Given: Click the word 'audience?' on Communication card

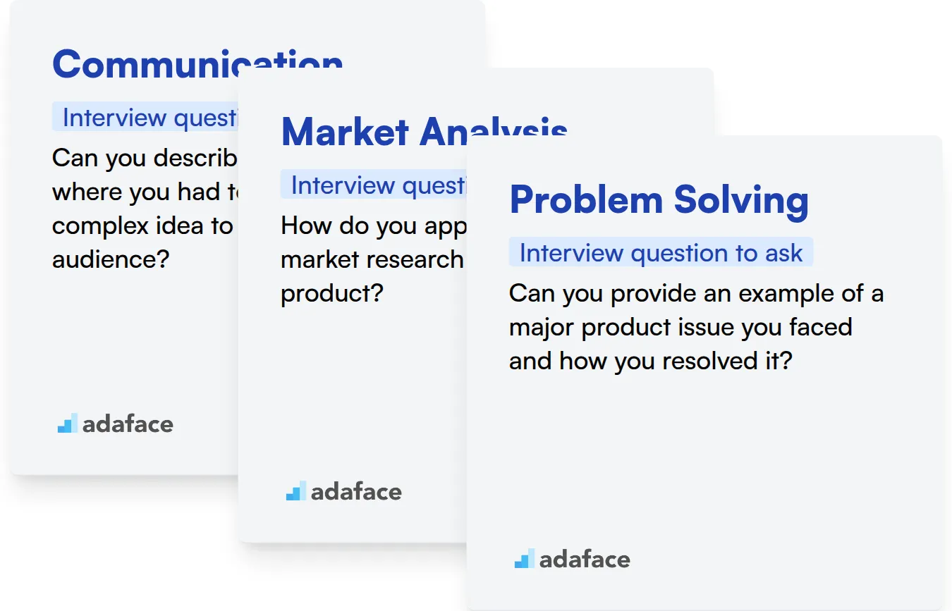Looking at the screenshot, I should coord(111,259).
